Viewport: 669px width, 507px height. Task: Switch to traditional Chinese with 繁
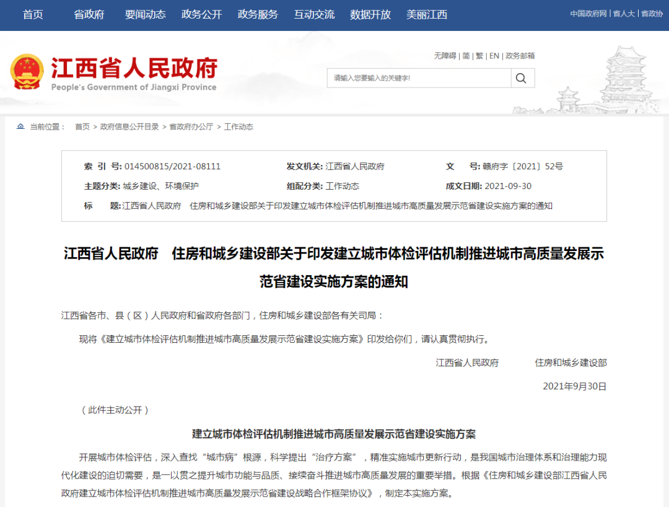coord(480,56)
